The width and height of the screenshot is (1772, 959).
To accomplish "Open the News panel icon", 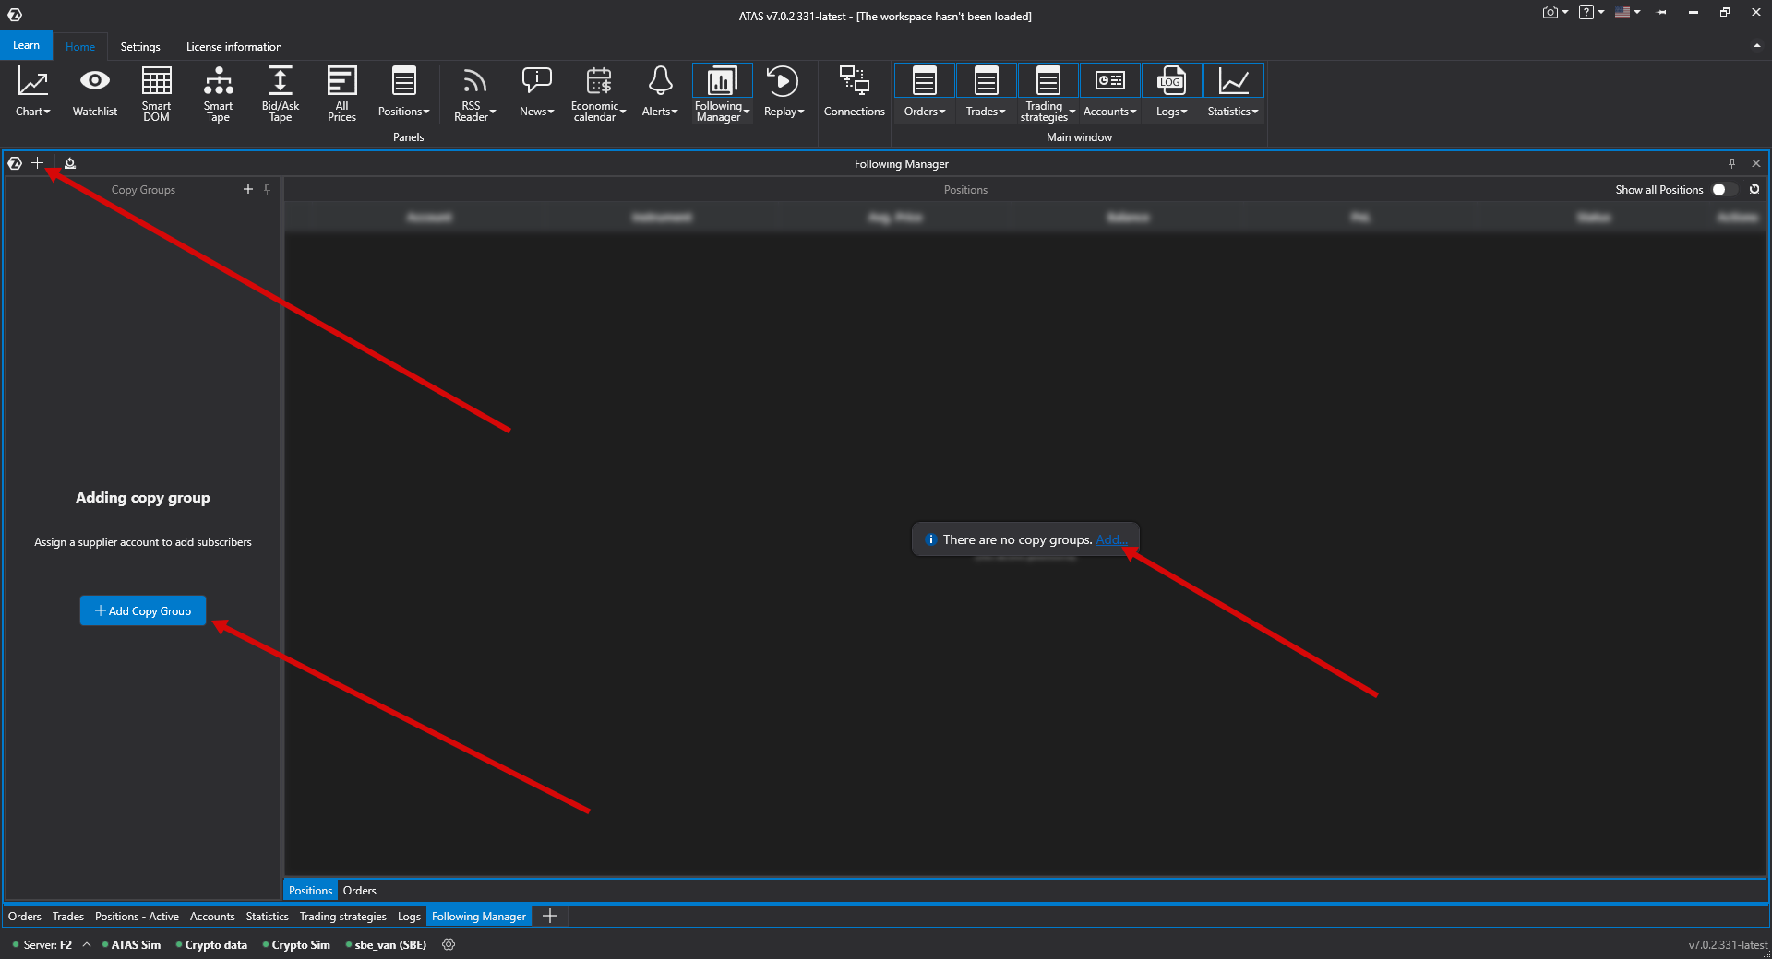I will pos(536,81).
